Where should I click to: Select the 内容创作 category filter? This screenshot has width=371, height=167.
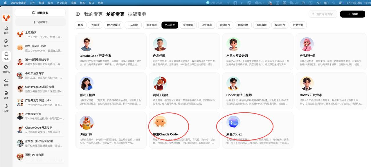tap(225, 25)
